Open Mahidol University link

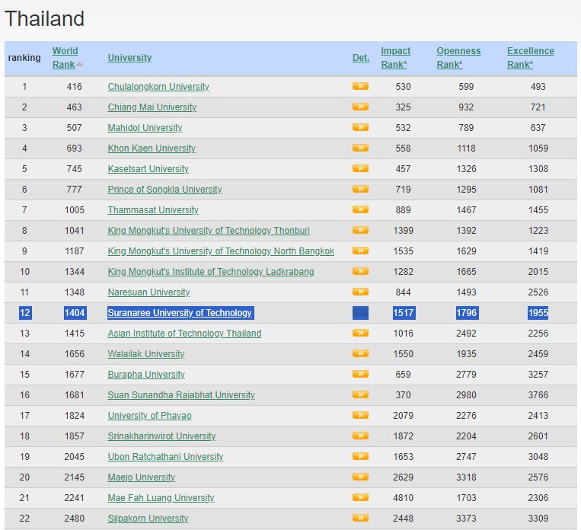[145, 128]
